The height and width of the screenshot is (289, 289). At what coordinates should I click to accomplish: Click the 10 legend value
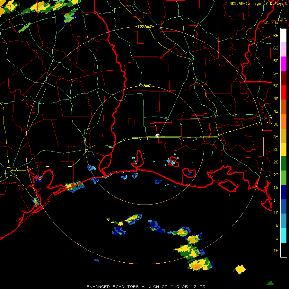(276, 213)
